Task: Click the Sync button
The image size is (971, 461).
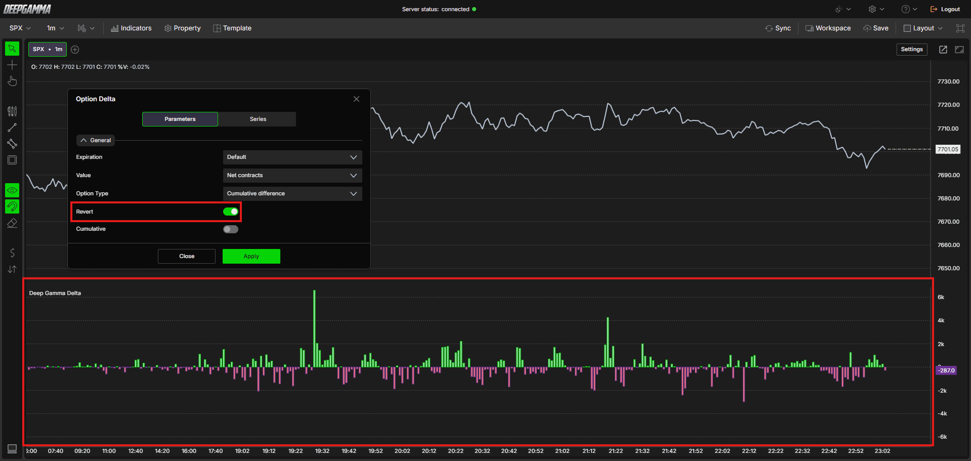Action: [x=778, y=28]
